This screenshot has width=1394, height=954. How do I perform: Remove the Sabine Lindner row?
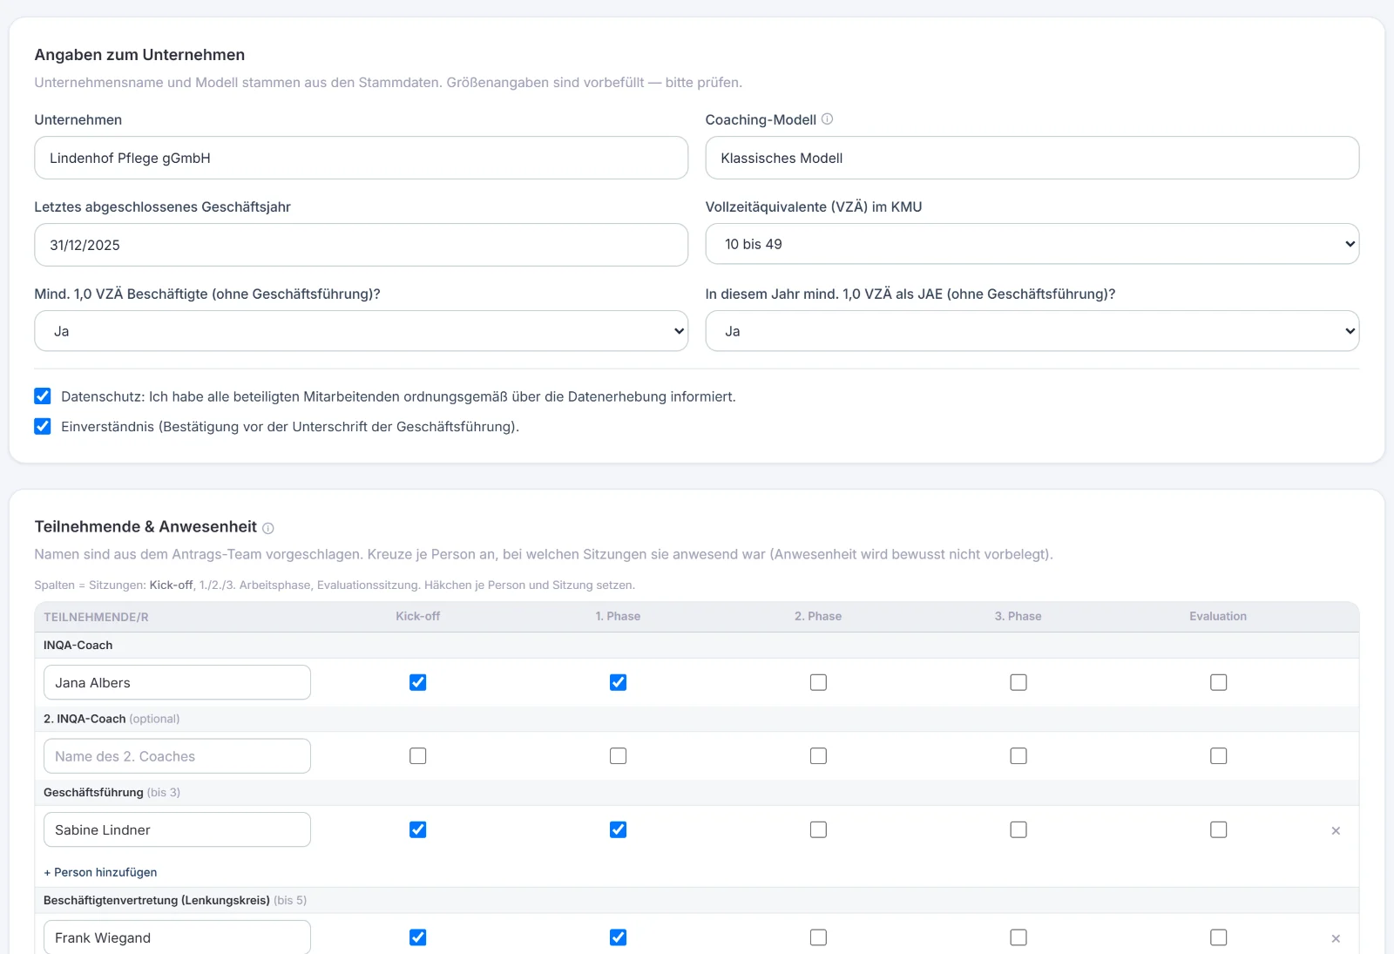1336,831
